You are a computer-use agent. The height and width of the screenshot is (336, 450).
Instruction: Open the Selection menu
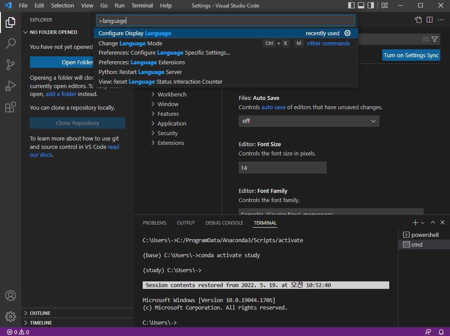click(62, 5)
